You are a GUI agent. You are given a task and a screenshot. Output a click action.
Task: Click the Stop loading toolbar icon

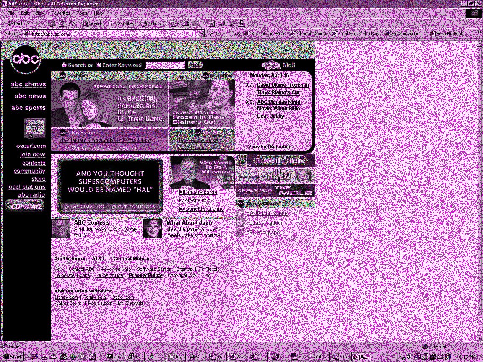click(x=52, y=23)
